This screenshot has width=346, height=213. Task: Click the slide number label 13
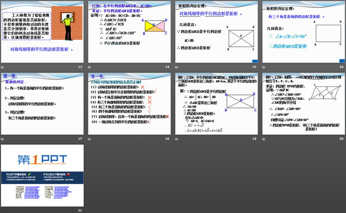[80, 67]
